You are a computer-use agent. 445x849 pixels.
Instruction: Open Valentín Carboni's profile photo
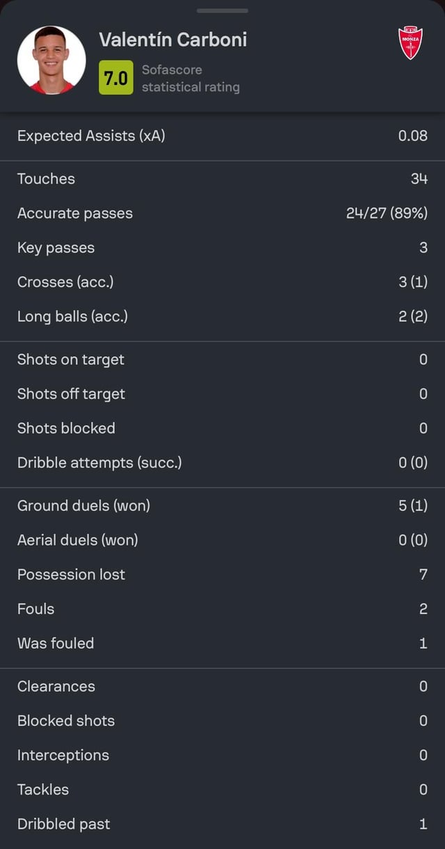pyautogui.click(x=51, y=60)
